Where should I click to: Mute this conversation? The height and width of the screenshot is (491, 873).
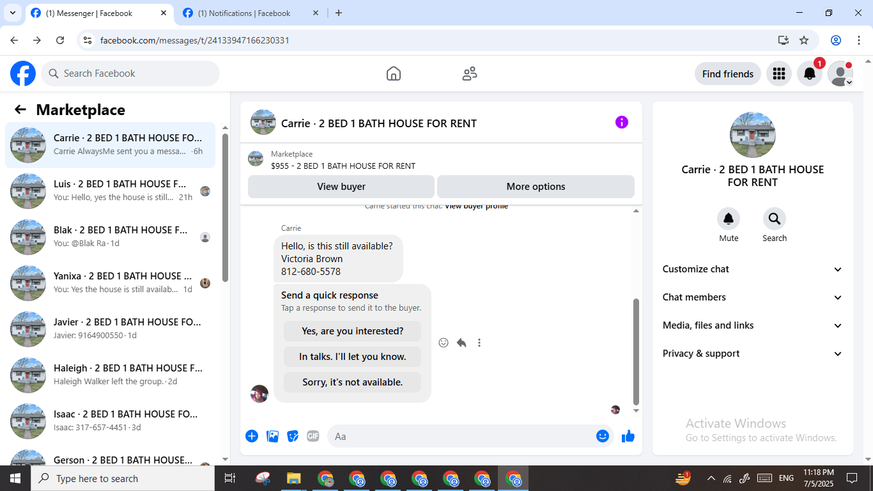pyautogui.click(x=729, y=219)
